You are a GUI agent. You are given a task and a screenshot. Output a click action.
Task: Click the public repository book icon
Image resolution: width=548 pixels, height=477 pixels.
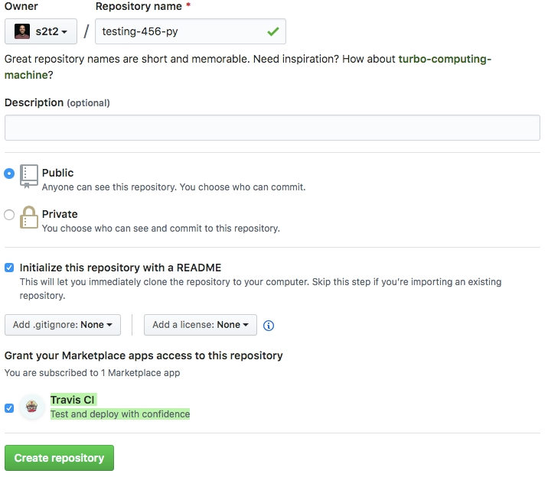click(29, 176)
